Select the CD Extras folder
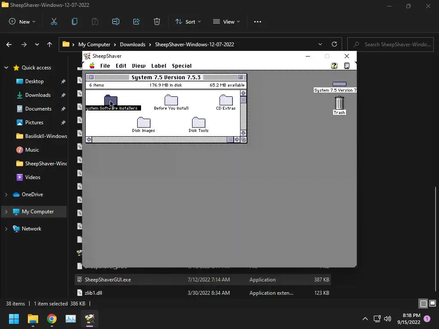Screen dimensions: 439x329 click(226, 100)
